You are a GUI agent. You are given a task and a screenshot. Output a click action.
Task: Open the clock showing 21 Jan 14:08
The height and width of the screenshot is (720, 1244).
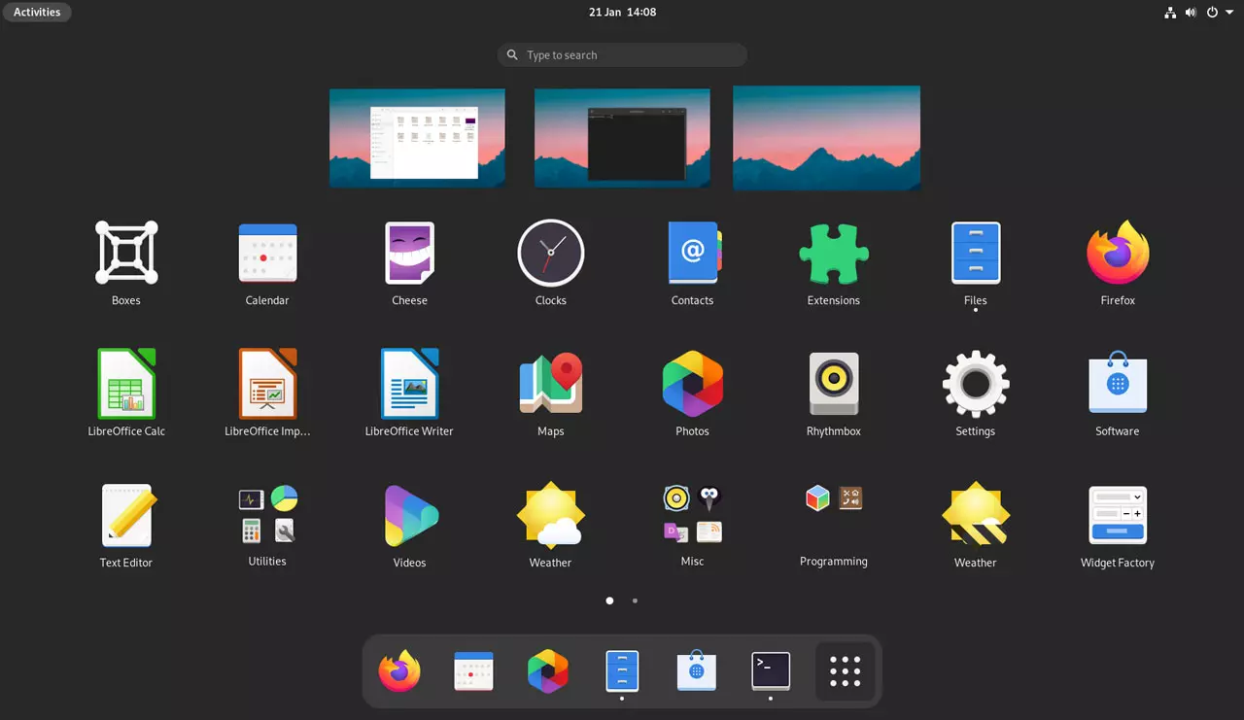tap(622, 13)
